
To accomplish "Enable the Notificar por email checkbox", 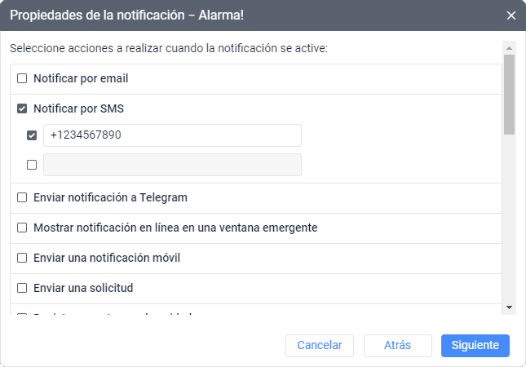I will click(x=22, y=79).
